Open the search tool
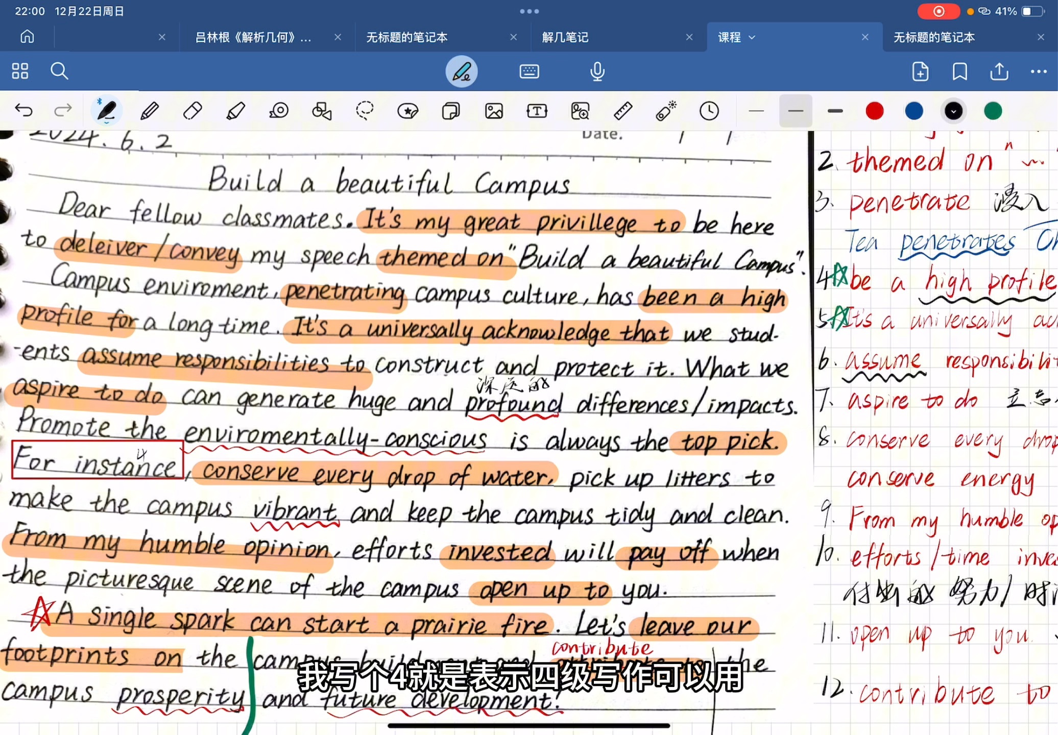This screenshot has width=1058, height=735. 59,71
